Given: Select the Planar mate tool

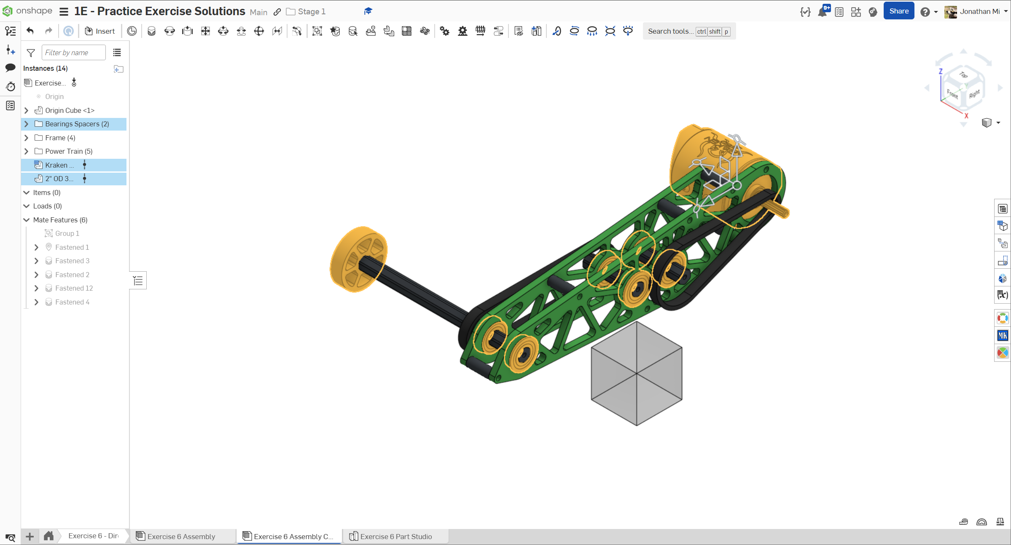Looking at the screenshot, I should tap(205, 31).
